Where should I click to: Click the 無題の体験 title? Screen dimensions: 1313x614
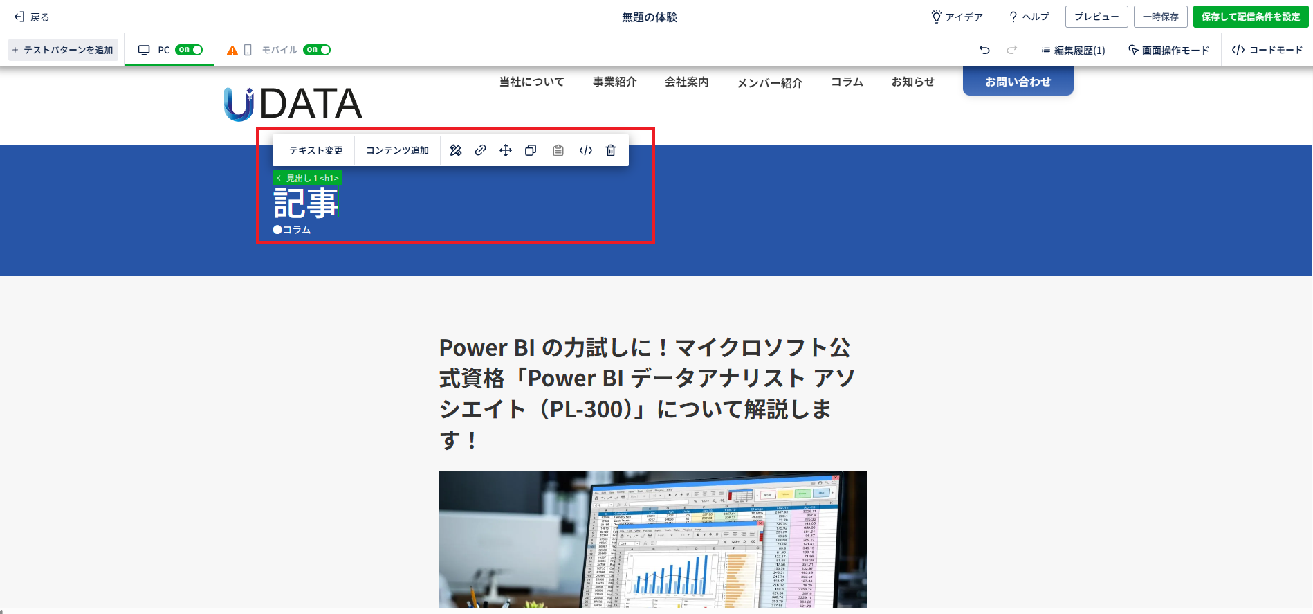tap(650, 17)
